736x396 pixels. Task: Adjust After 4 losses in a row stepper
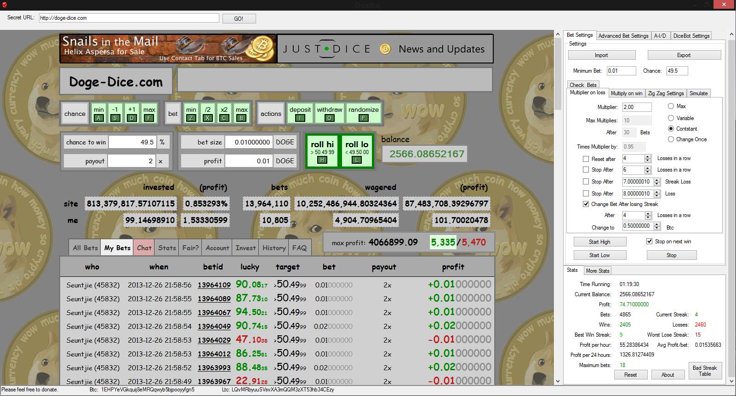click(648, 215)
